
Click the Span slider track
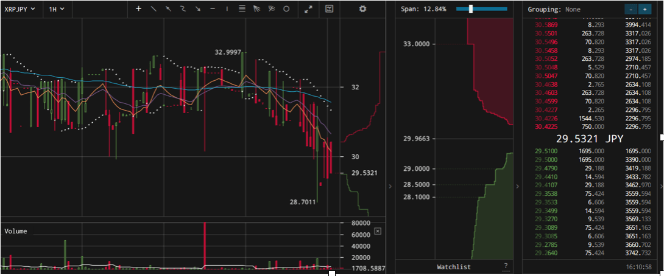(x=481, y=9)
